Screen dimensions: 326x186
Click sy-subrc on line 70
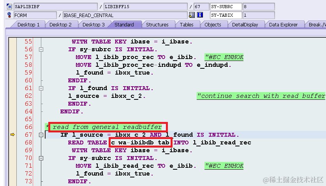click(95, 158)
